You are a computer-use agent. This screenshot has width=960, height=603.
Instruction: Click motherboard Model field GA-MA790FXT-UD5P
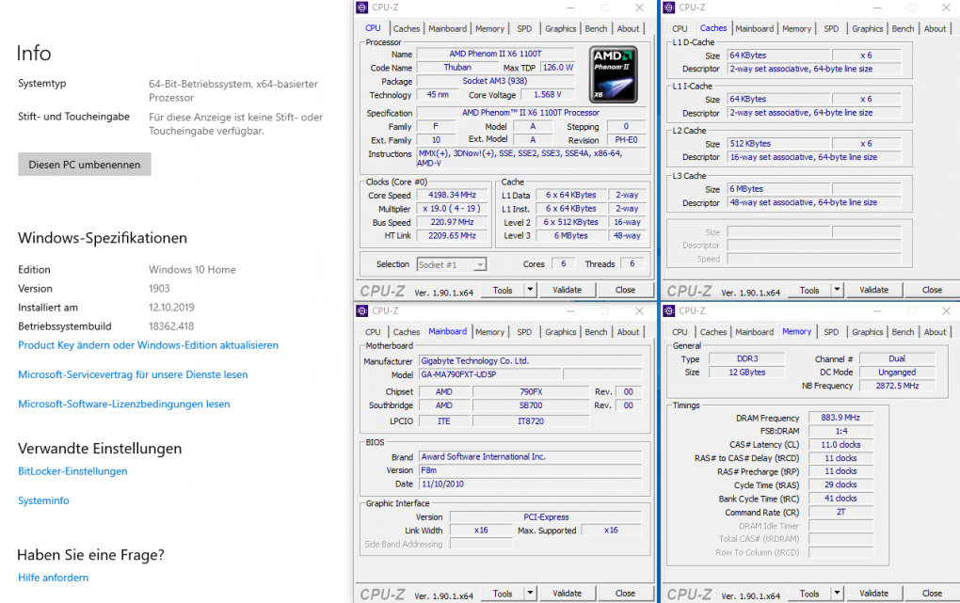pyautogui.click(x=489, y=374)
